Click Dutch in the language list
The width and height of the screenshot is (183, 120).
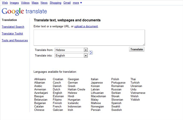tap(56, 89)
